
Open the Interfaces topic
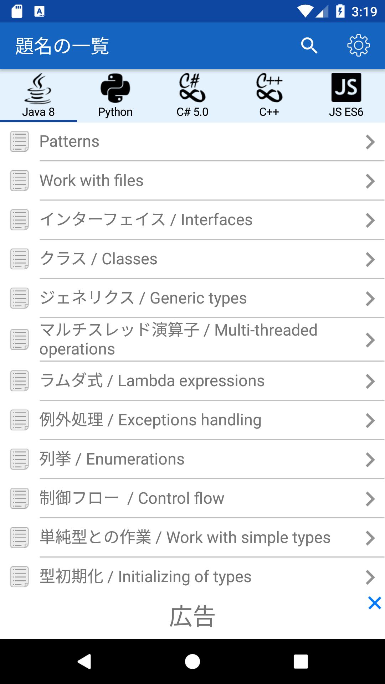click(x=146, y=220)
